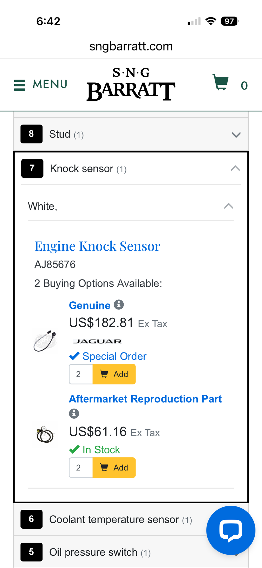This screenshot has height=568, width=262.
Task: Open the hamburger MENU icon
Action: [x=20, y=85]
